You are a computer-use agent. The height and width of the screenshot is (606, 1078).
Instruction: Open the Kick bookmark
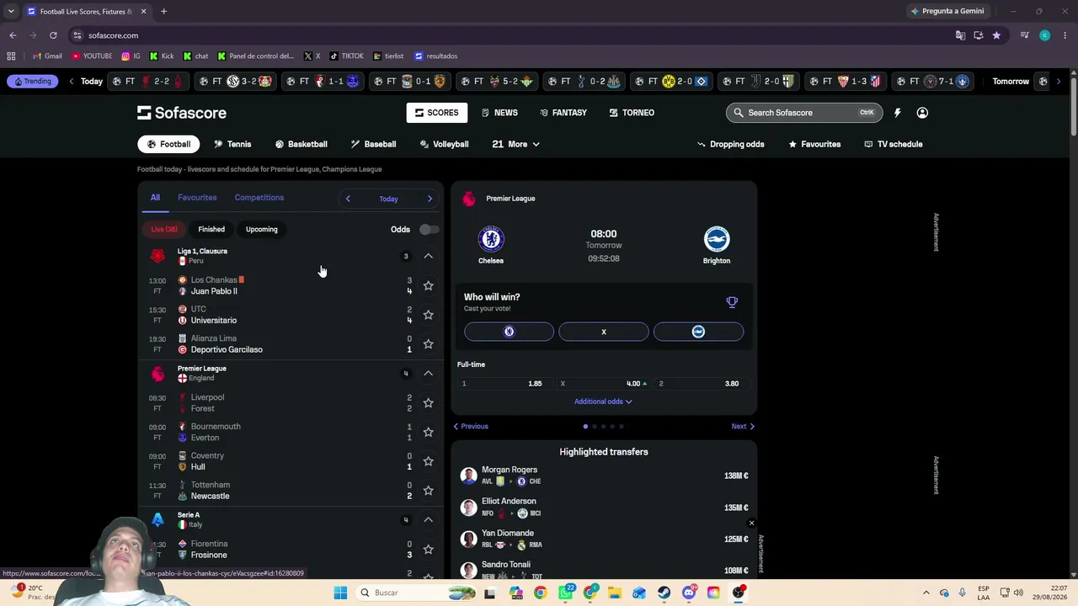tap(162, 56)
